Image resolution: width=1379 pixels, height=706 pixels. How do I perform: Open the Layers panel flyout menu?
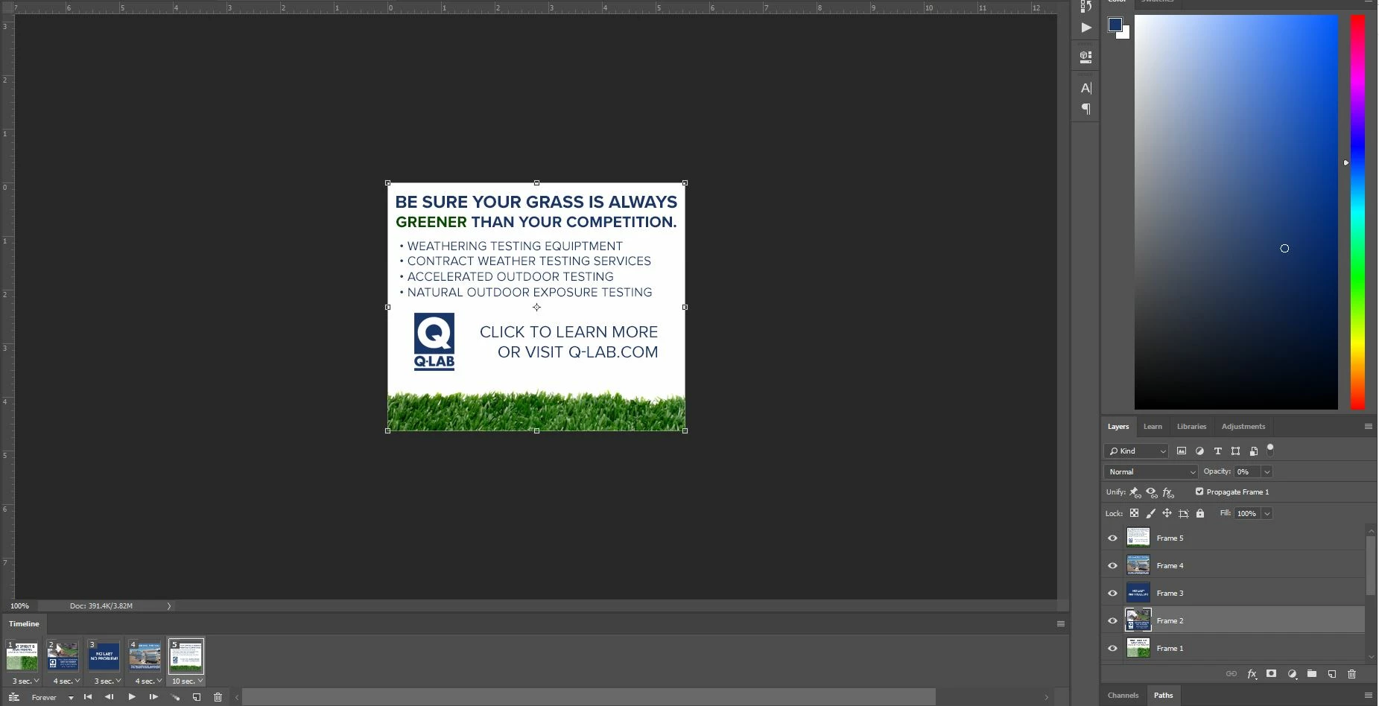[x=1368, y=427]
